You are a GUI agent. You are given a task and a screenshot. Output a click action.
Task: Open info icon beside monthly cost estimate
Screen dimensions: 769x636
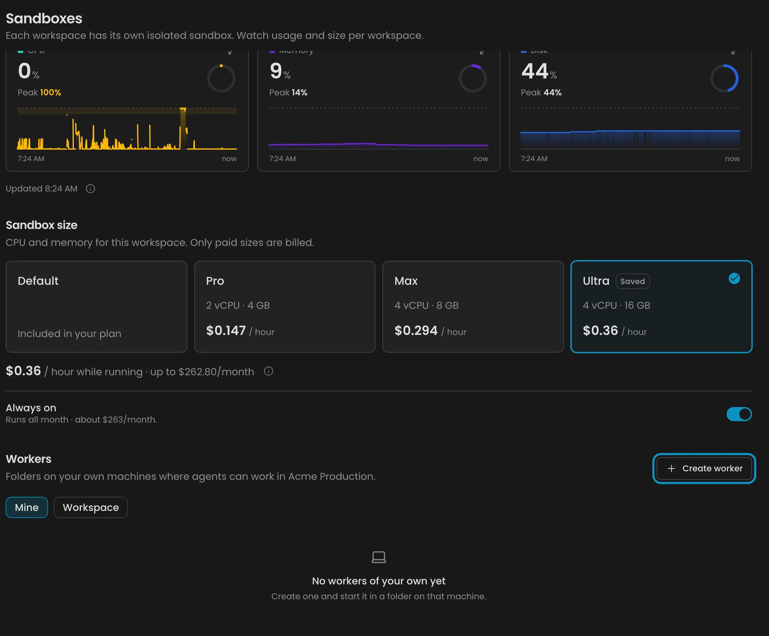[x=269, y=371]
